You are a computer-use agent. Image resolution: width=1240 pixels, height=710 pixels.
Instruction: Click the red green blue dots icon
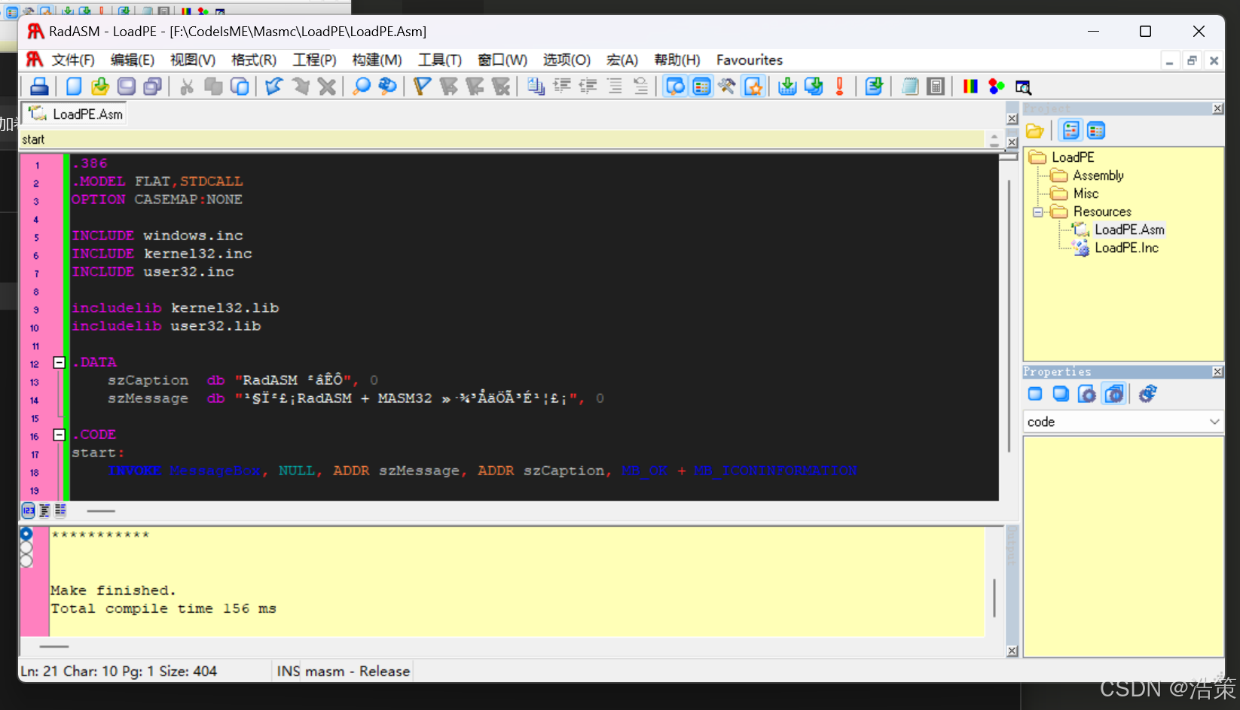coord(997,87)
